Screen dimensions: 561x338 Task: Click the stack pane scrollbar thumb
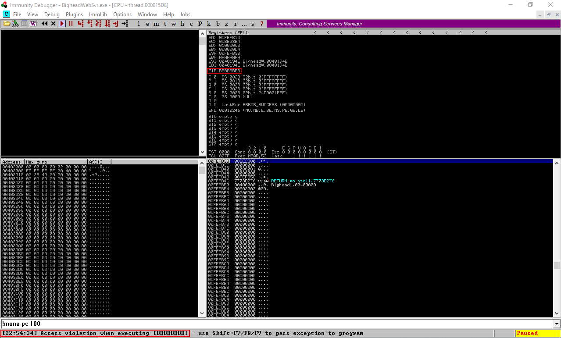pos(557,265)
